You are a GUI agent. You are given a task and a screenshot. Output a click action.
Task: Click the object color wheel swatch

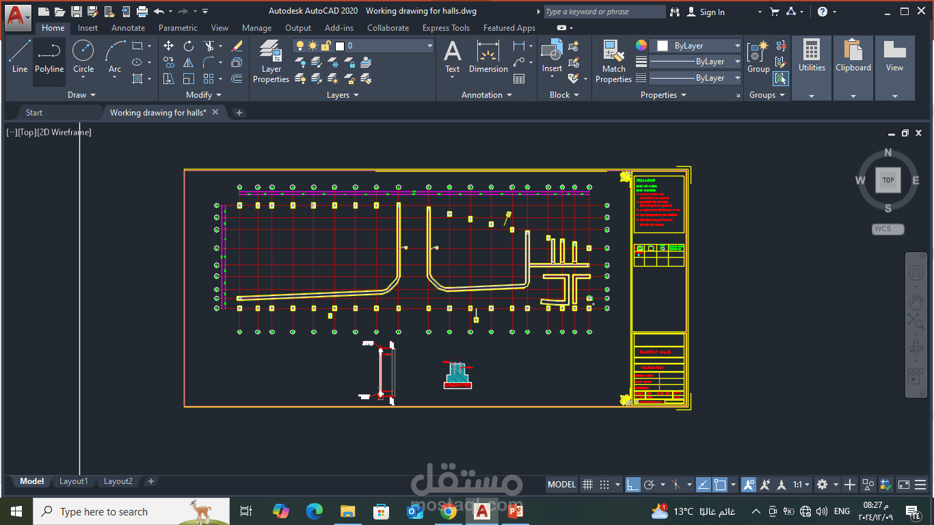[641, 45]
